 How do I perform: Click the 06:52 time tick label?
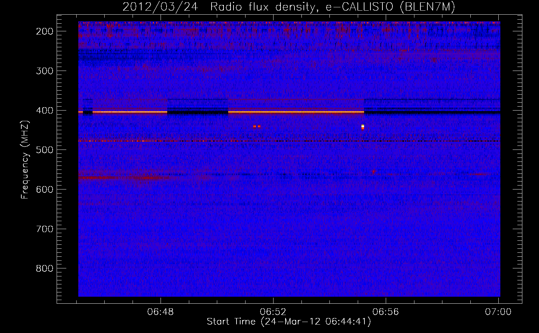point(273,312)
